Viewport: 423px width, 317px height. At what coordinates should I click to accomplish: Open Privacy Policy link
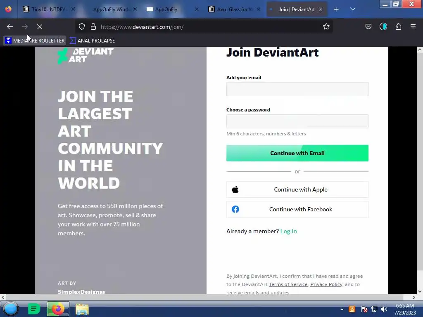[x=326, y=284]
